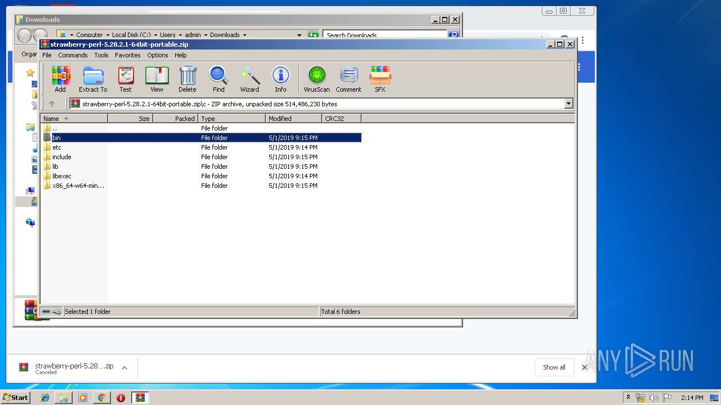Click the Explorer refresh button next to address bar
Viewport: 721px width, 405px height.
(x=313, y=35)
